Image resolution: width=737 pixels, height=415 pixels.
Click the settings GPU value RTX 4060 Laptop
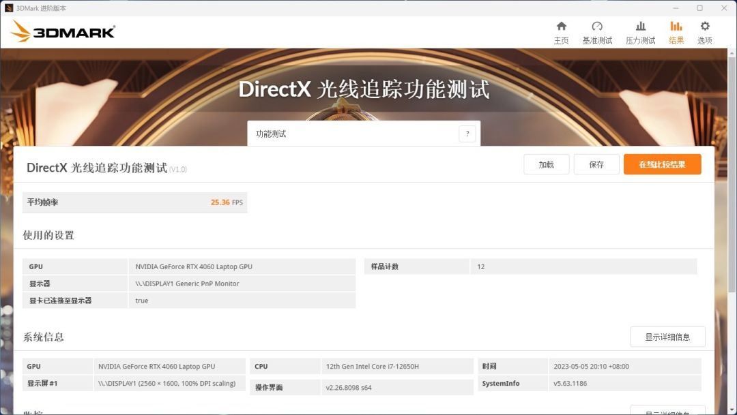(194, 266)
